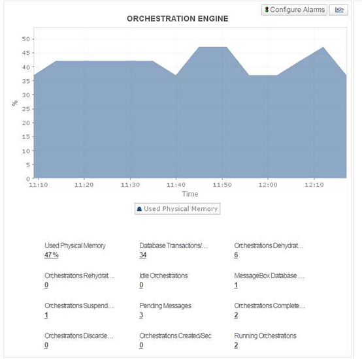
Task: Select the Orchestrations Created/Sec label
Action: coord(175,336)
